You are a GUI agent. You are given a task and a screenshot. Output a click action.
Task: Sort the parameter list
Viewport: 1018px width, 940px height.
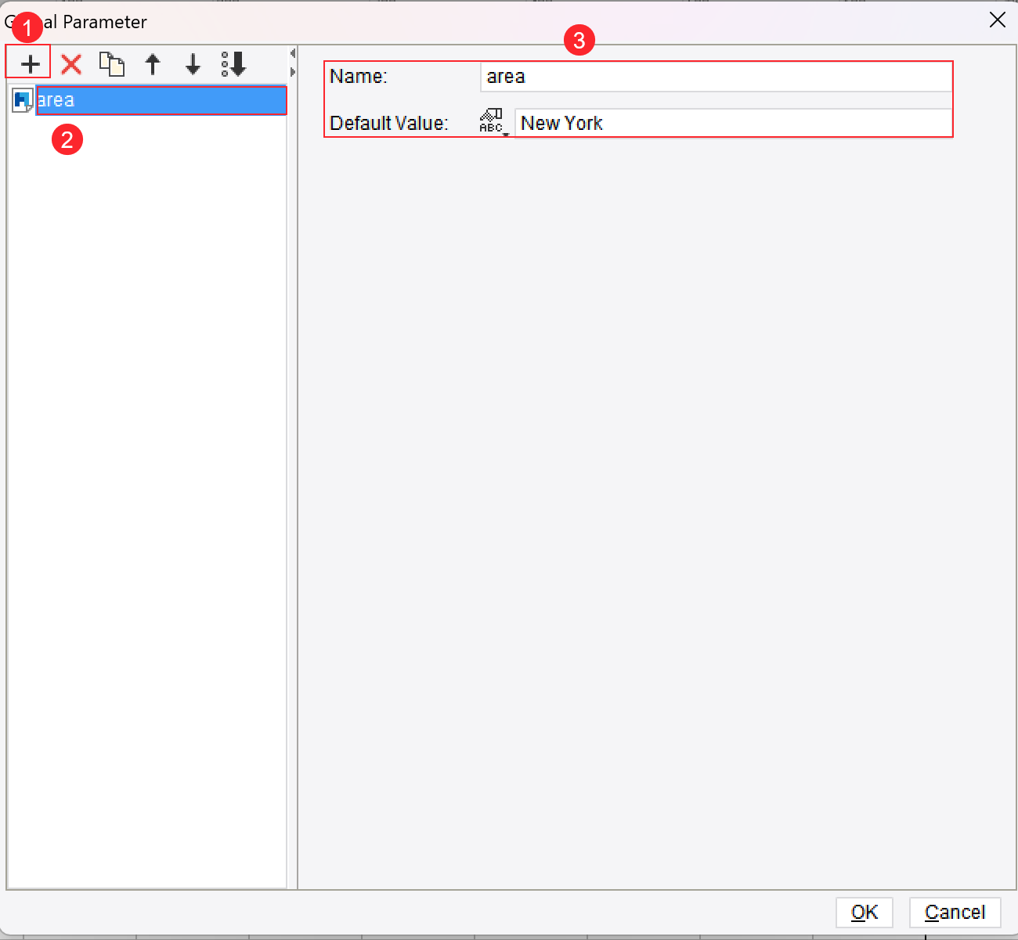point(233,64)
